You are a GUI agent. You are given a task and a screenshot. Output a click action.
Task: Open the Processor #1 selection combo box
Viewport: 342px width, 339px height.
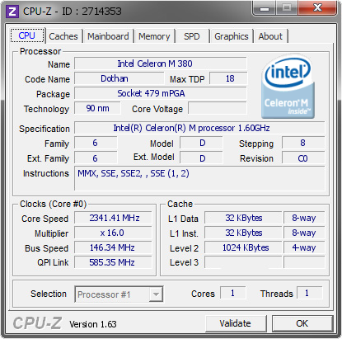tap(119, 294)
